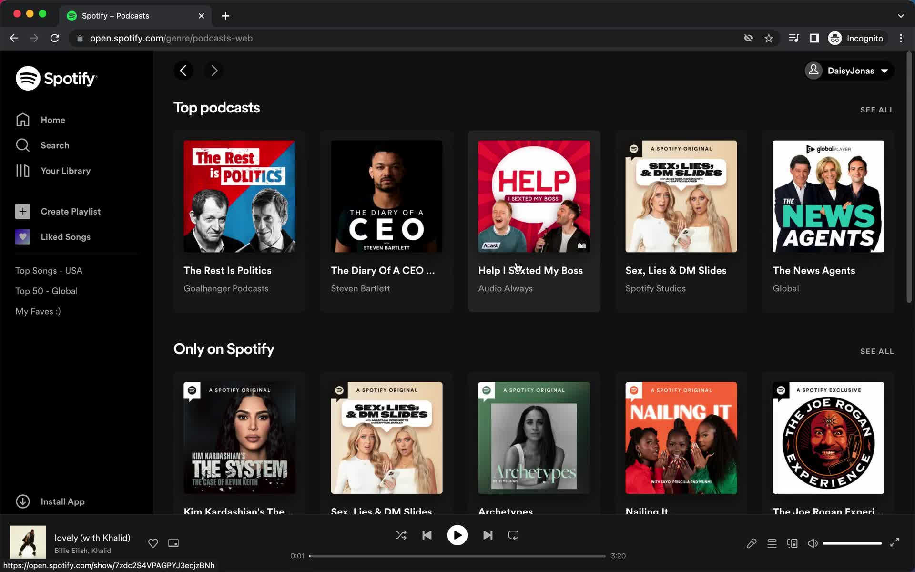Click See All for Only on Spotify

coord(877,351)
